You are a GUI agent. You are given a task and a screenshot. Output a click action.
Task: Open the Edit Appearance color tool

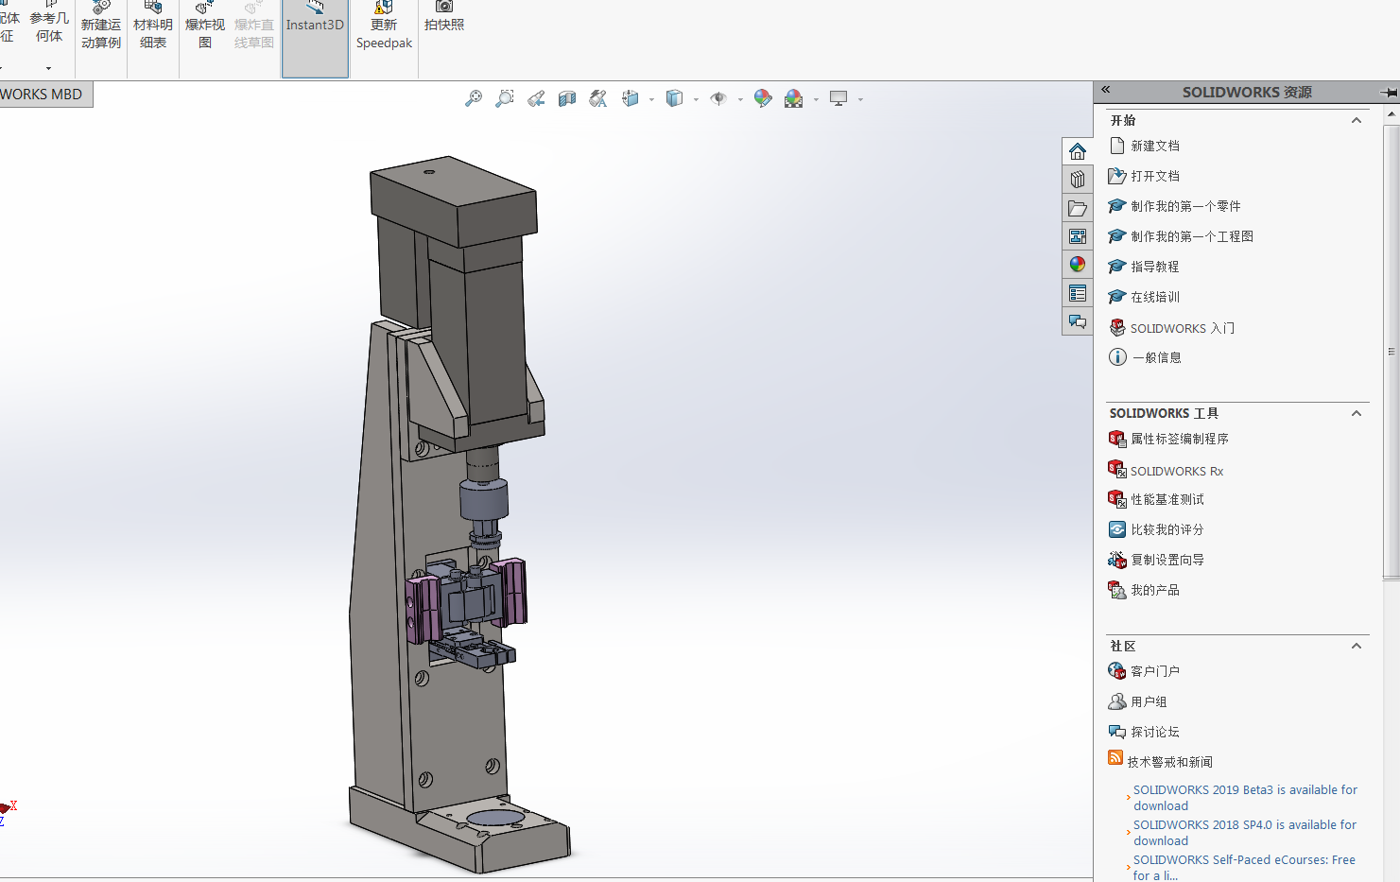click(763, 98)
